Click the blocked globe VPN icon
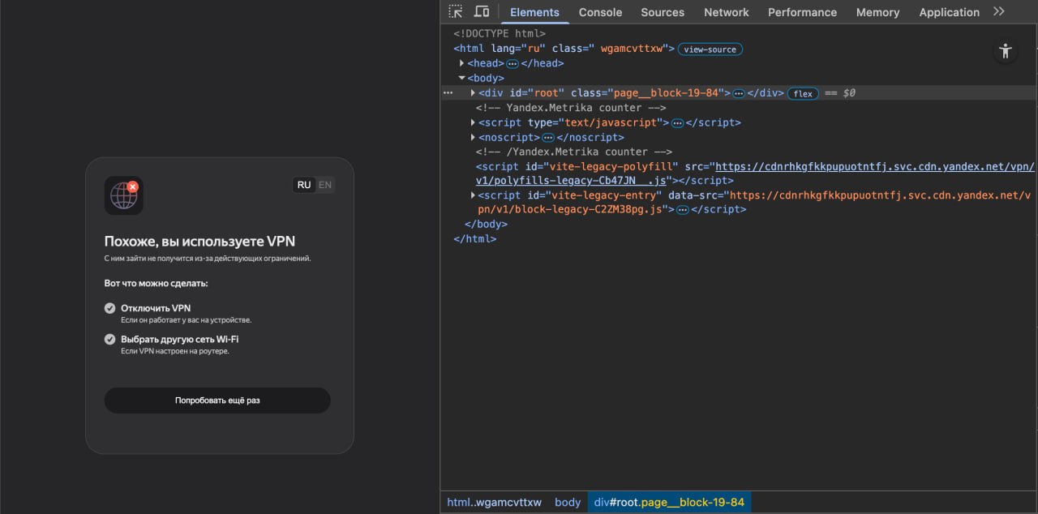Screen dimensions: 1038x514 [x=124, y=195]
